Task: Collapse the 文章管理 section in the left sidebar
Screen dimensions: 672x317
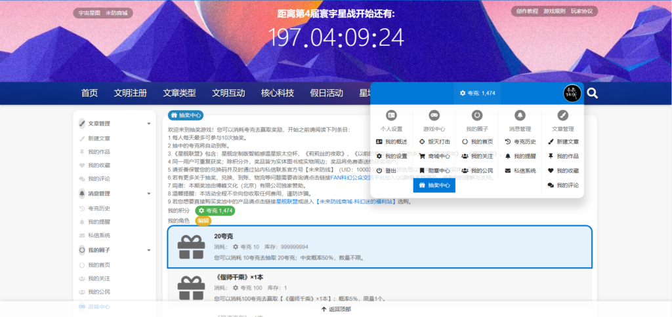Action: 149,124
